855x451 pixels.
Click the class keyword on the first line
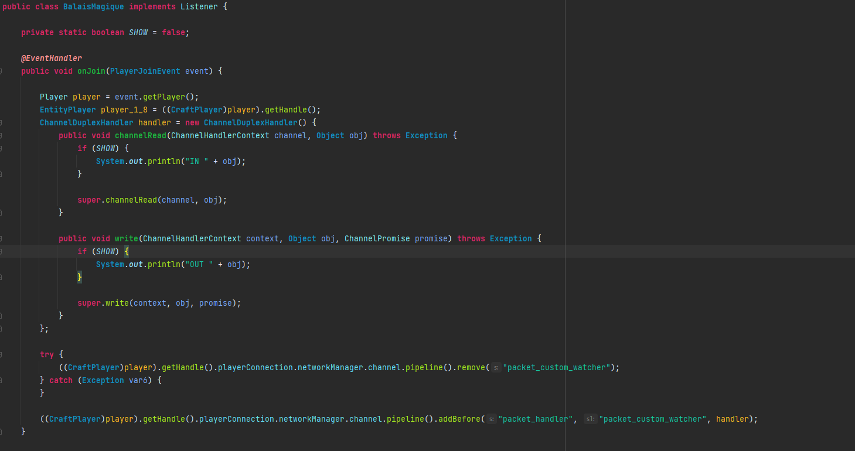tap(47, 6)
